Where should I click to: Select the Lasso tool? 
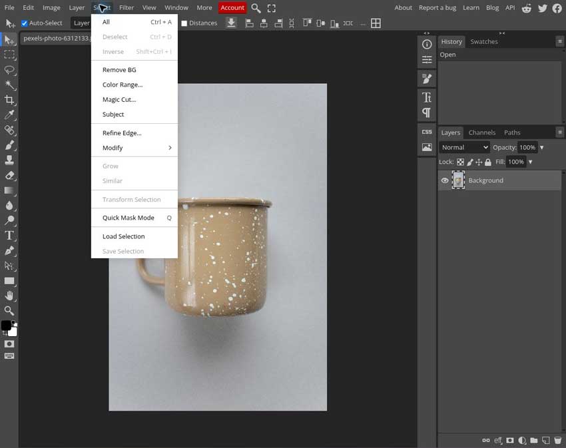pyautogui.click(x=9, y=70)
